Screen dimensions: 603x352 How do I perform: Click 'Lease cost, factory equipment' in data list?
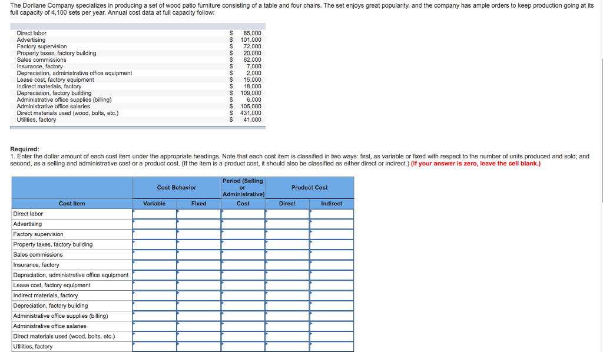click(x=55, y=79)
